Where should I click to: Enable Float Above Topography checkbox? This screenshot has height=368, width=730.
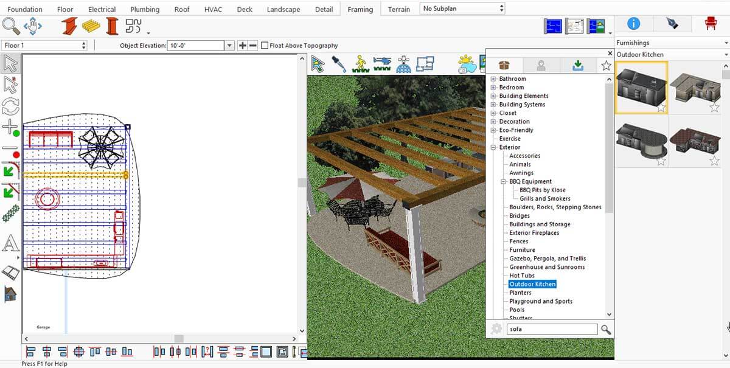[265, 46]
